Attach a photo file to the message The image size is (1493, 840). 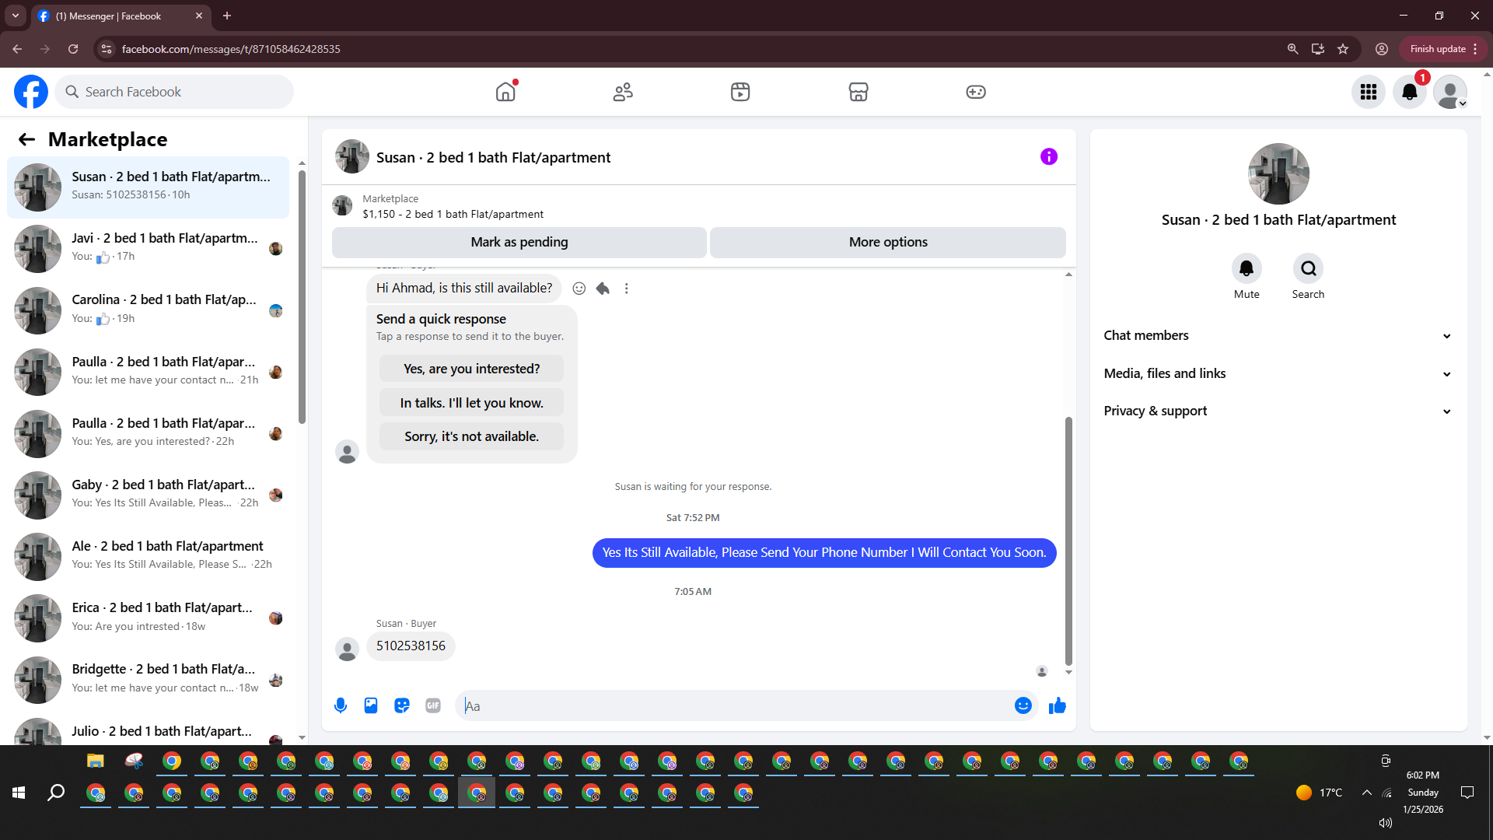pyautogui.click(x=371, y=705)
